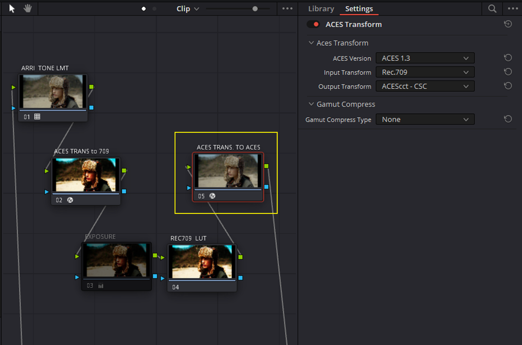This screenshot has width=522, height=345.
Task: Open the ACES Version dropdown
Action: 425,58
